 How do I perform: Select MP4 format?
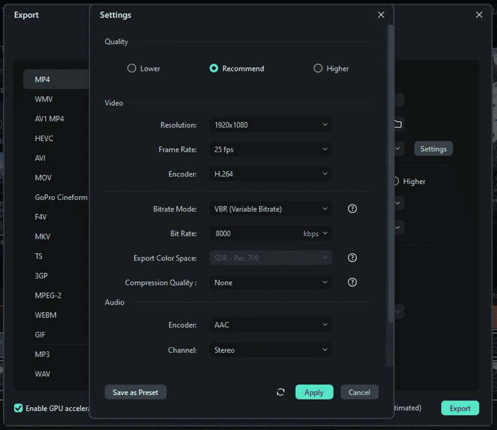57,79
